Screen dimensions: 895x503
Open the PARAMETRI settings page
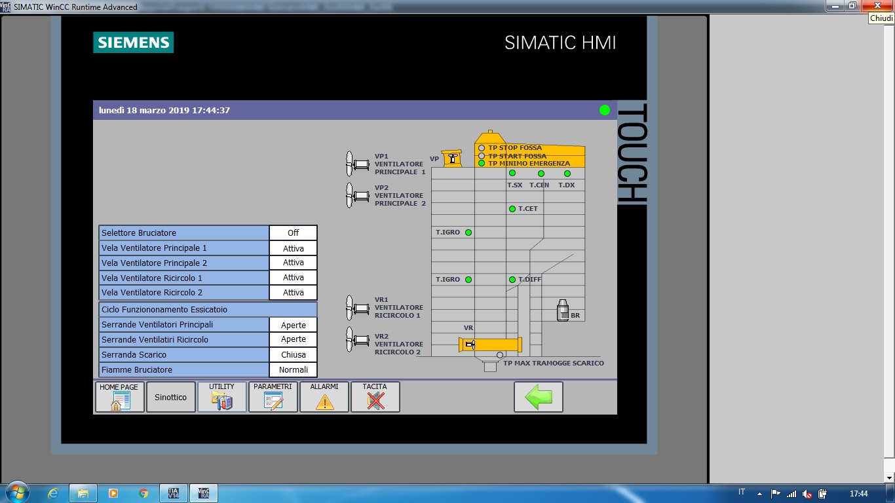tap(273, 397)
